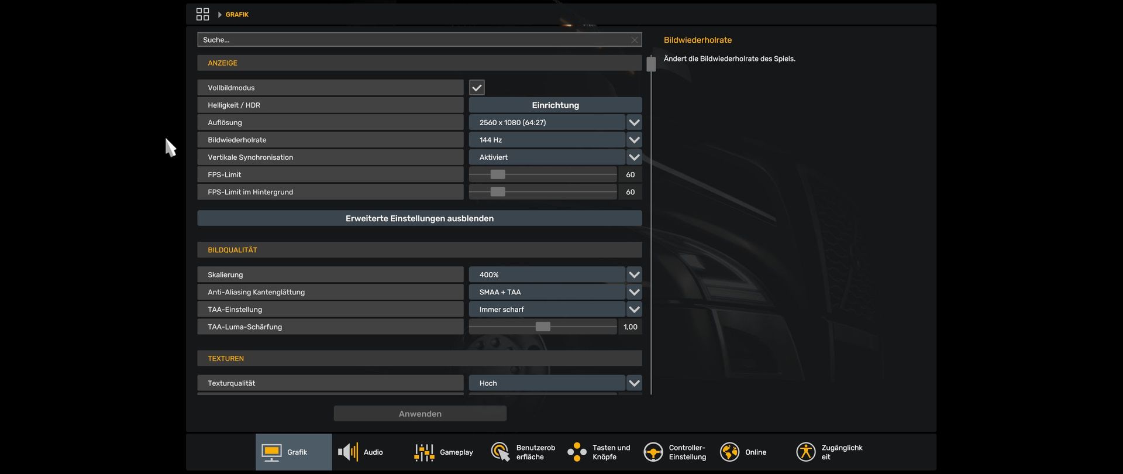Click the Controller steering wheel icon
This screenshot has width=1123, height=474.
(653, 452)
